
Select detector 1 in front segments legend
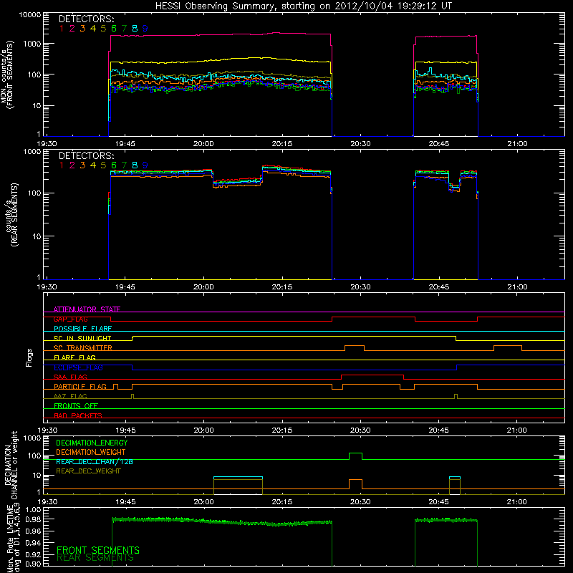tap(62, 29)
